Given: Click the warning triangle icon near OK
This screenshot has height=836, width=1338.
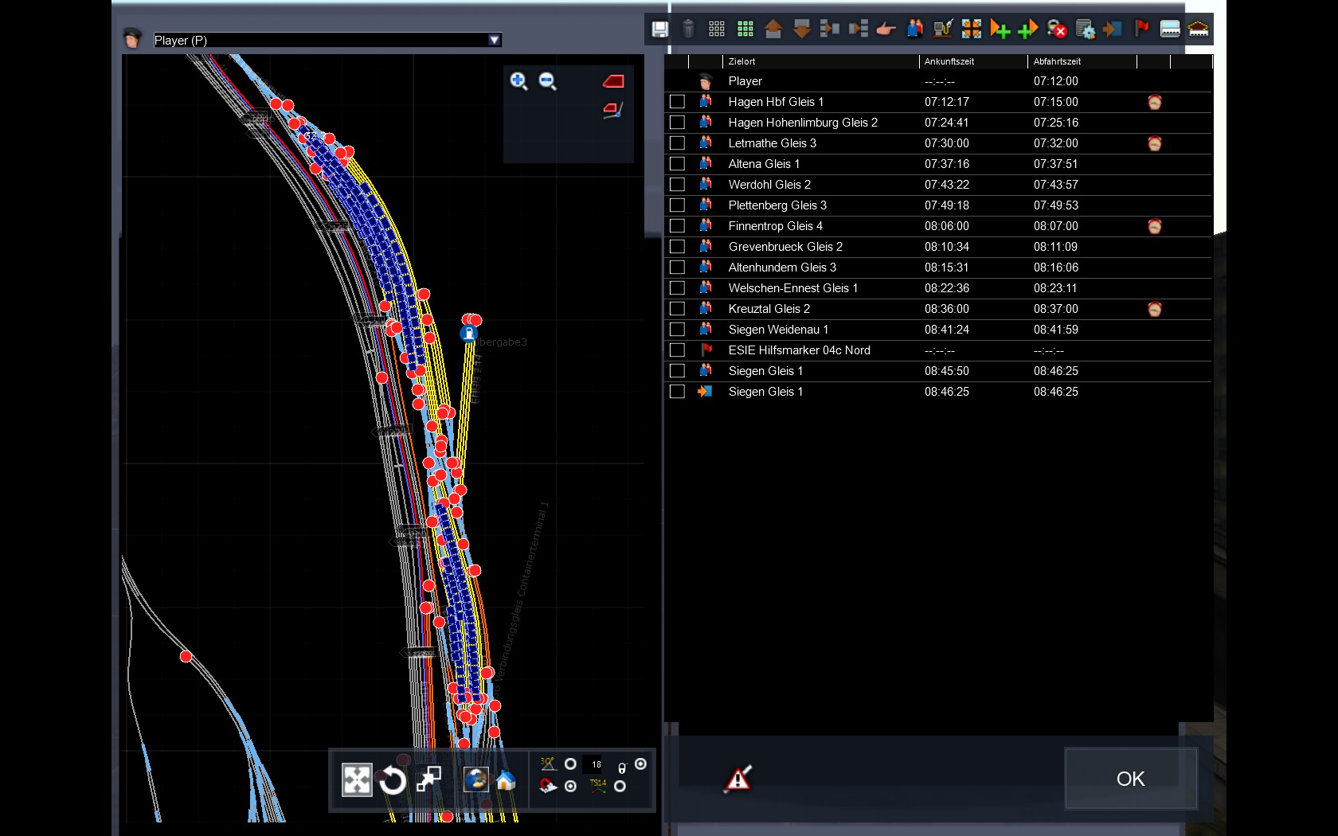Looking at the screenshot, I should (x=738, y=779).
